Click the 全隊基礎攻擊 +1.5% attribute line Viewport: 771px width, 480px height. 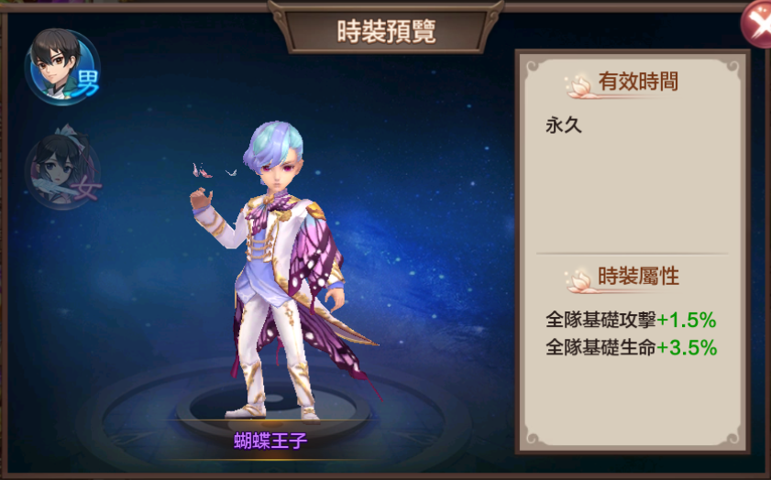pyautogui.click(x=631, y=321)
